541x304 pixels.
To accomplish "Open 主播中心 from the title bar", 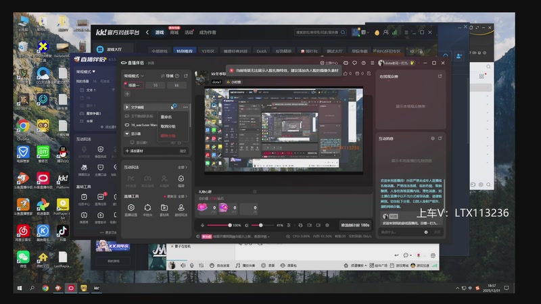I will pyautogui.click(x=329, y=63).
